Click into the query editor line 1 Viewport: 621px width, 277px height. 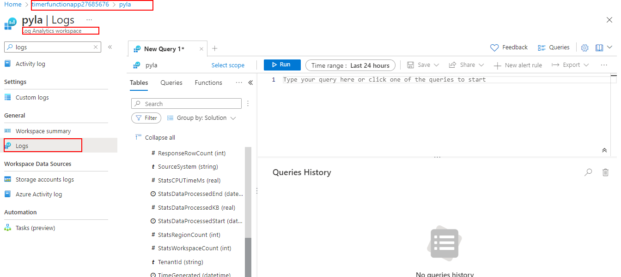click(x=446, y=80)
